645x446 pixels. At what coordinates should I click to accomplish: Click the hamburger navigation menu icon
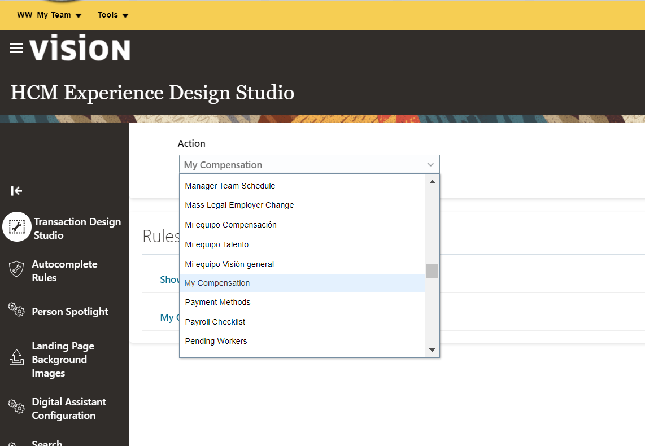pos(15,48)
